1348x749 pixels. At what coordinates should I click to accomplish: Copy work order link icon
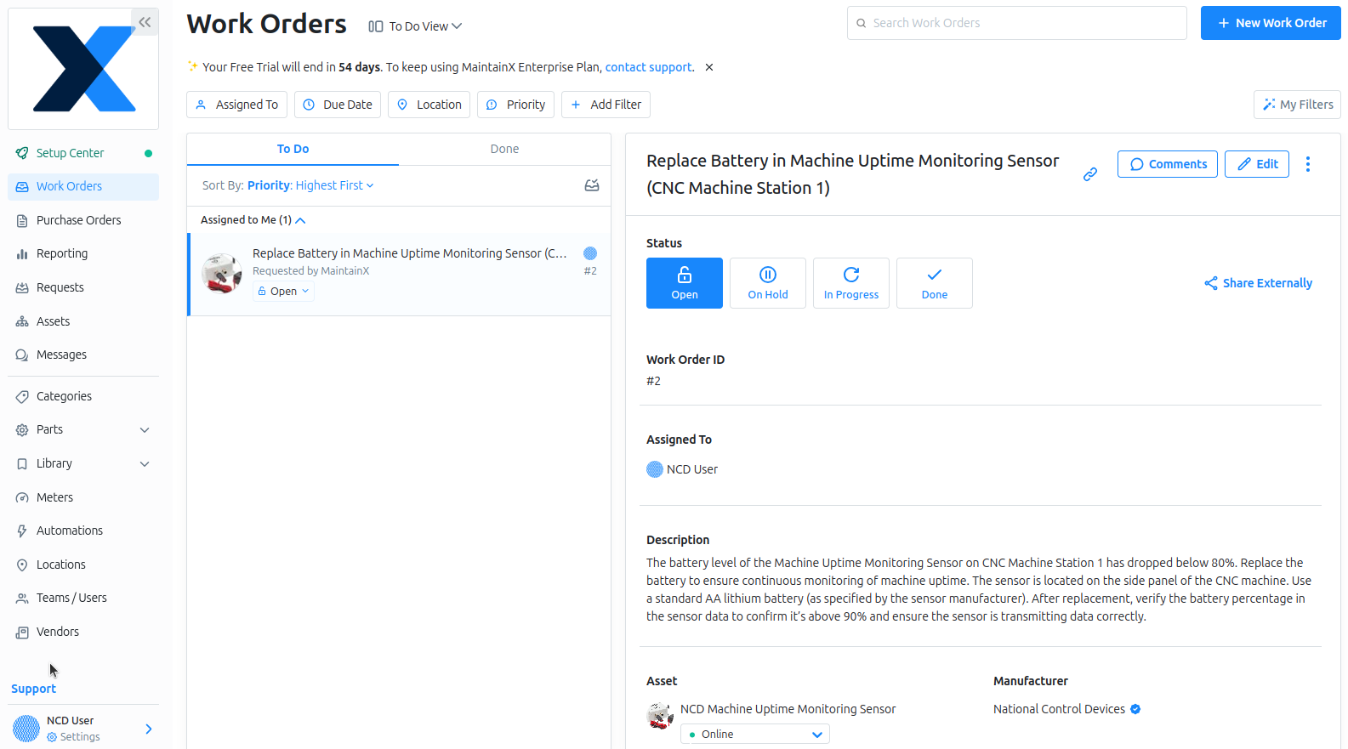[1090, 174]
